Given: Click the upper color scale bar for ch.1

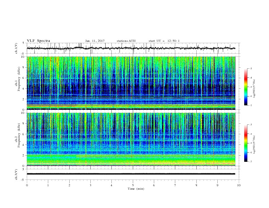Looking at the screenshot, I should [x=246, y=87].
